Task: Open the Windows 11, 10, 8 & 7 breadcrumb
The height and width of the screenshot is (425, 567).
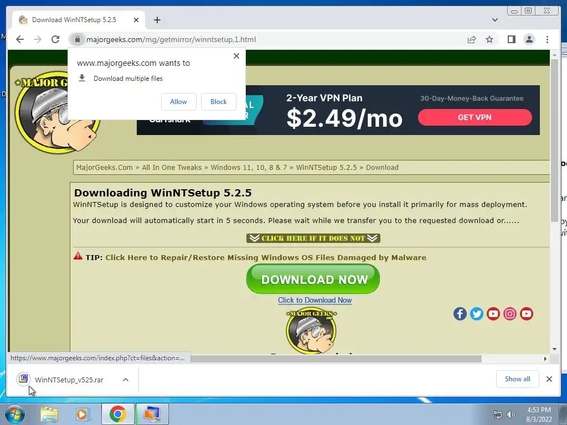Action: pyautogui.click(x=249, y=167)
